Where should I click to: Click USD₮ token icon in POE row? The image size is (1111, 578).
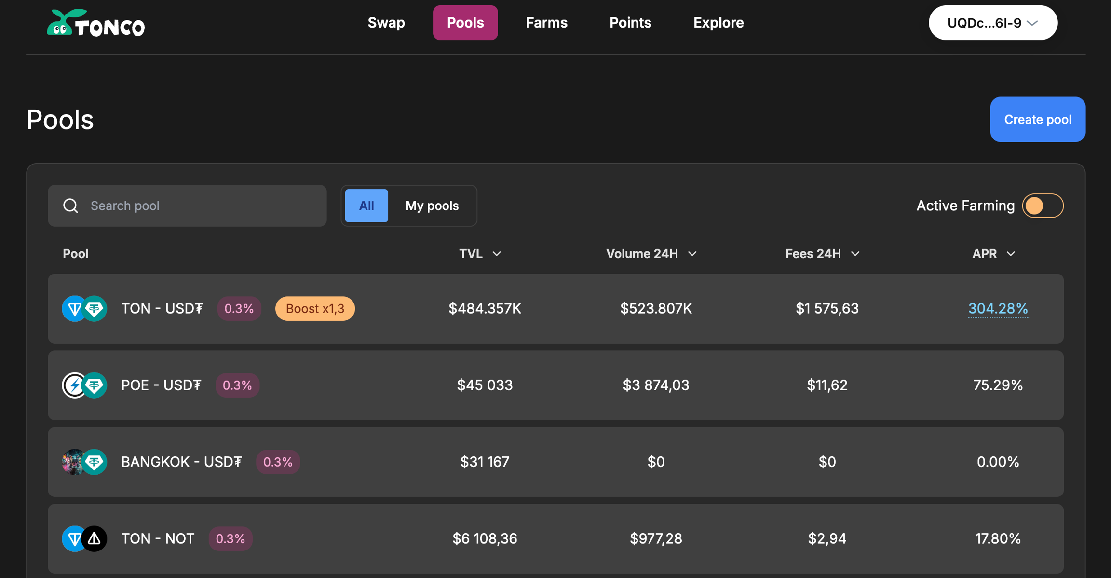point(95,385)
